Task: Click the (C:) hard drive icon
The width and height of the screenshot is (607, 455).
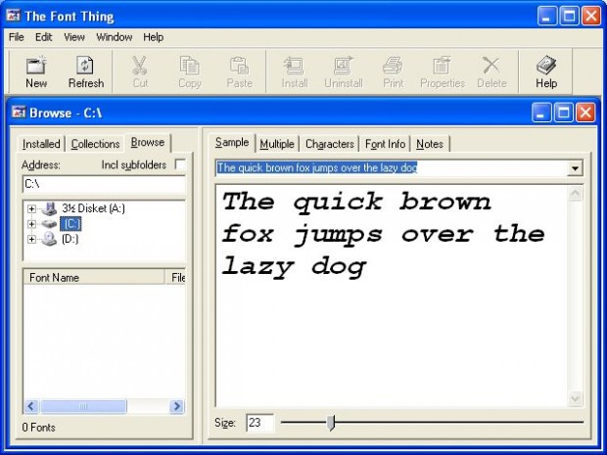Action: coord(50,224)
